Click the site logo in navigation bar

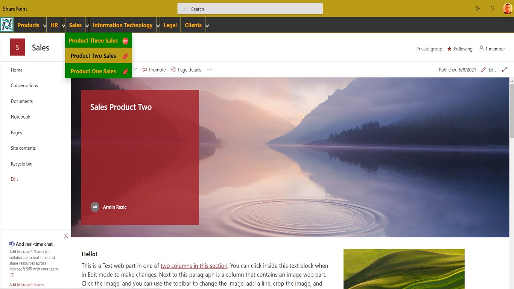pos(7,25)
